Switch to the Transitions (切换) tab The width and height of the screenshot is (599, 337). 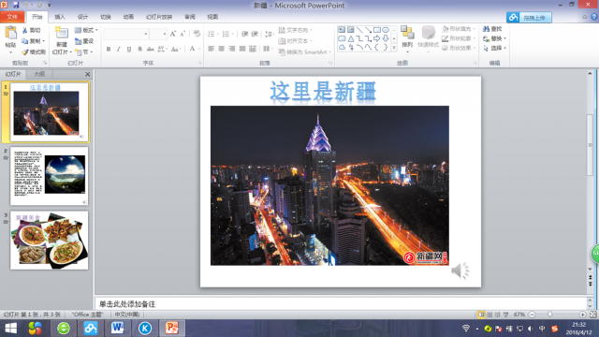[106, 17]
